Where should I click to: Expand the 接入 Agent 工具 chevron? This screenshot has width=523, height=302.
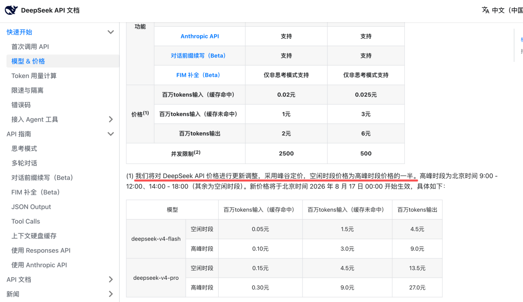111,119
